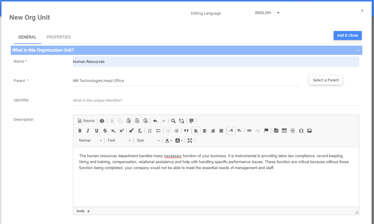This screenshot has height=224, width=374.
Task: Click the Redo arrow icon
Action: (163, 121)
